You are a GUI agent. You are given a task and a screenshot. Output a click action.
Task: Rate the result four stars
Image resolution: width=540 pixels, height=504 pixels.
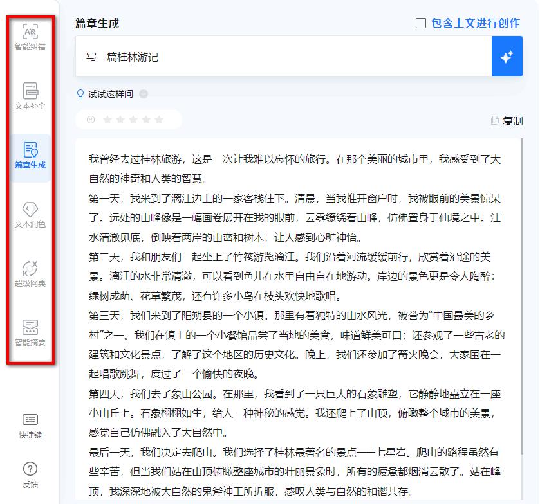(x=146, y=120)
